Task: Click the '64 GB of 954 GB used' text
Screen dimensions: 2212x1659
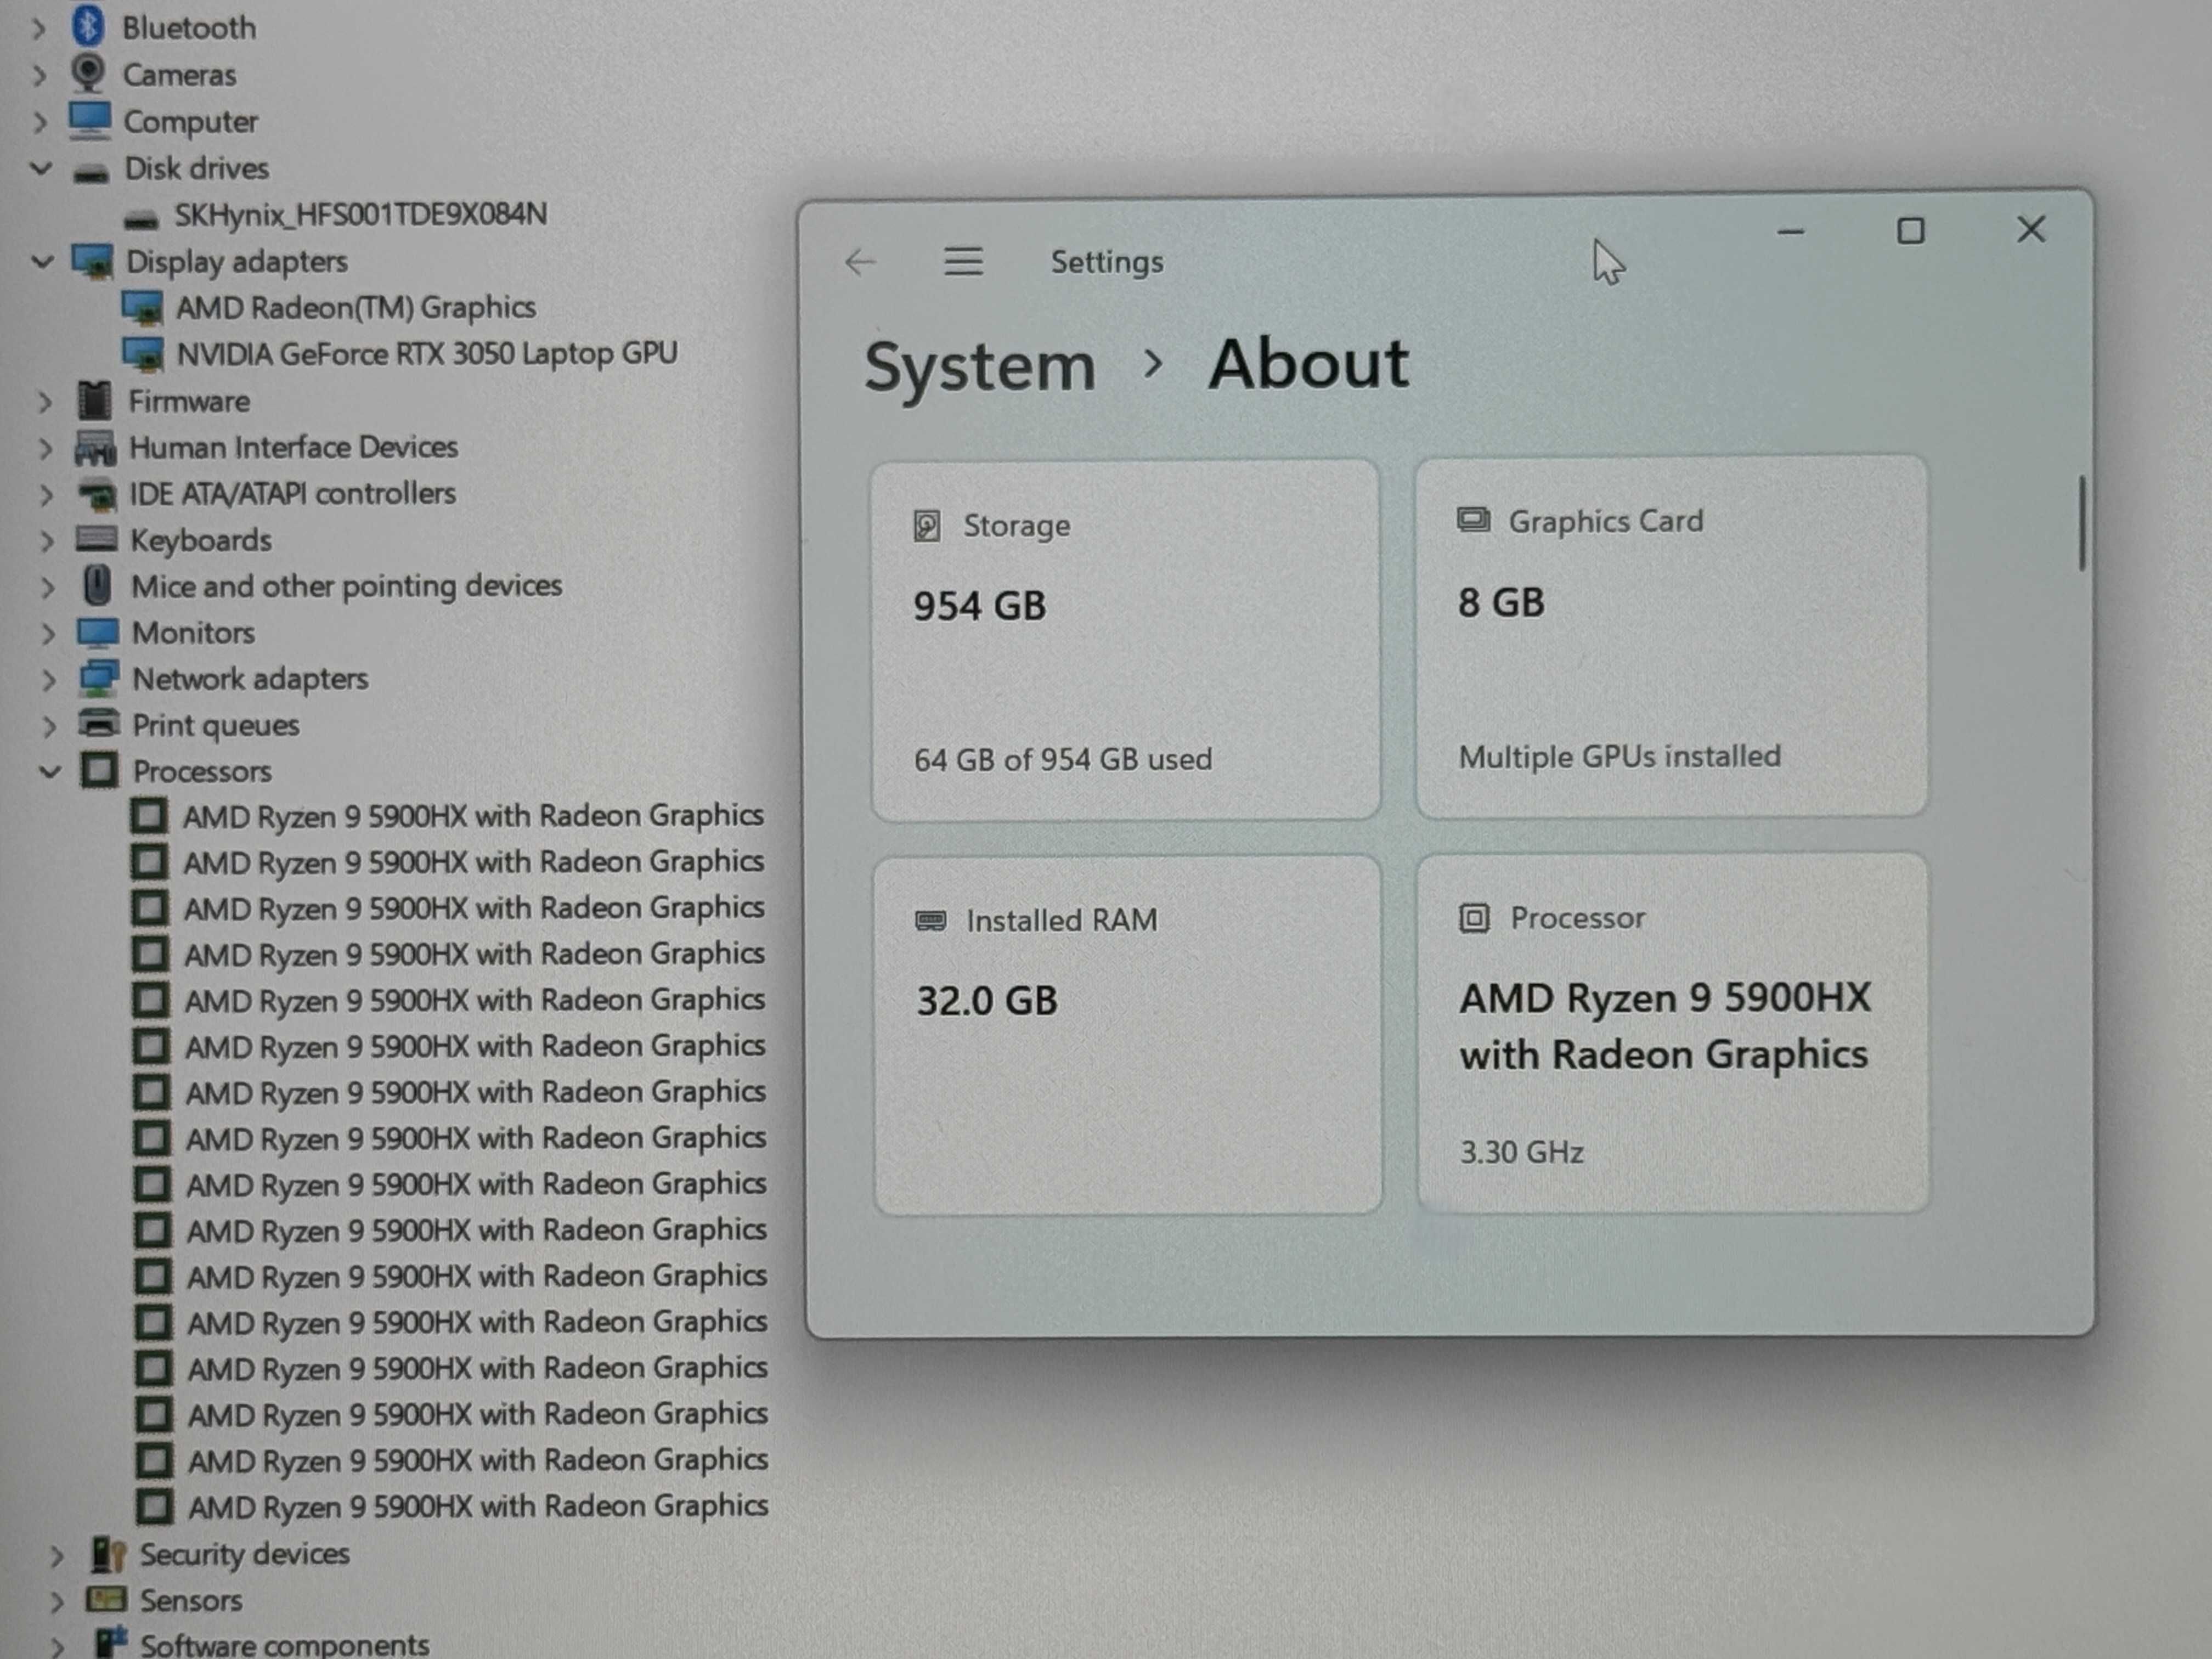Action: coord(1062,760)
